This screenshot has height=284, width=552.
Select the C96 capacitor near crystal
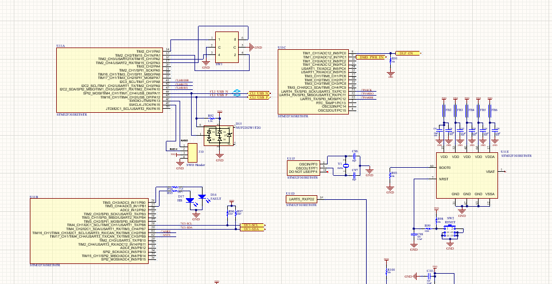point(355,156)
